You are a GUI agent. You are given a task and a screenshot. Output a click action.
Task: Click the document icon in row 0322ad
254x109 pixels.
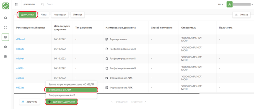(107, 88)
